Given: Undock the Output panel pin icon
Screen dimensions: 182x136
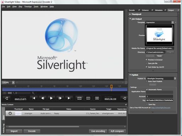Looking at the screenshot, I should (x=178, y=10).
